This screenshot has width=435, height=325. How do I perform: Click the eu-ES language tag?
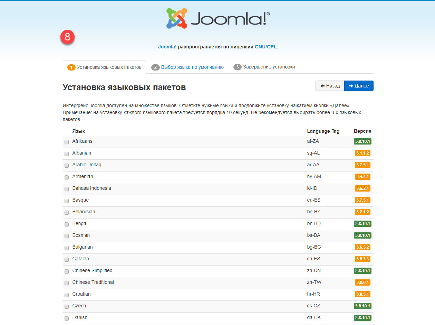pos(314,200)
